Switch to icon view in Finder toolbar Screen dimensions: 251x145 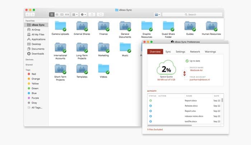click(x=52, y=14)
